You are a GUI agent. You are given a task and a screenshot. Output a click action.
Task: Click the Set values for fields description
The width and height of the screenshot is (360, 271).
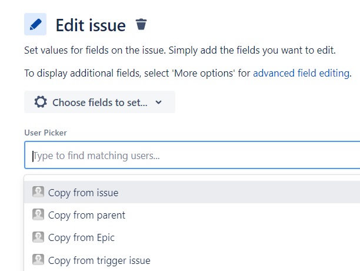180,50
